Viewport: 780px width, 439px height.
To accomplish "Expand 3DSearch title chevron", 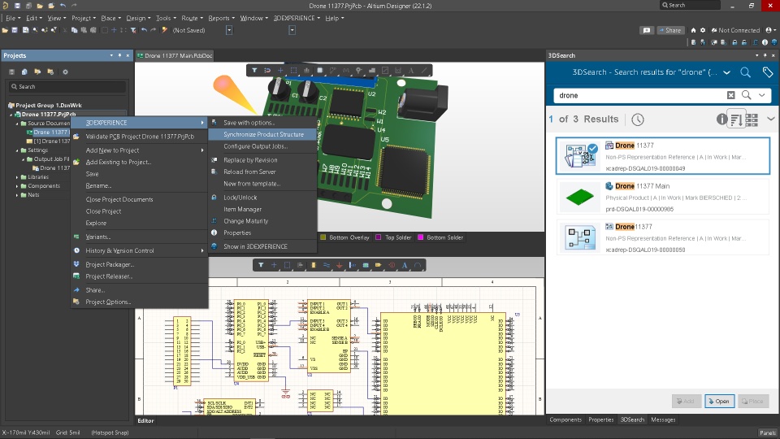I will click(726, 72).
